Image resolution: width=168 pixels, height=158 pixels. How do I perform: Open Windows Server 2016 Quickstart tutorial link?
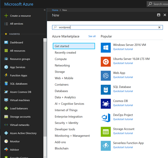(x=123, y=49)
